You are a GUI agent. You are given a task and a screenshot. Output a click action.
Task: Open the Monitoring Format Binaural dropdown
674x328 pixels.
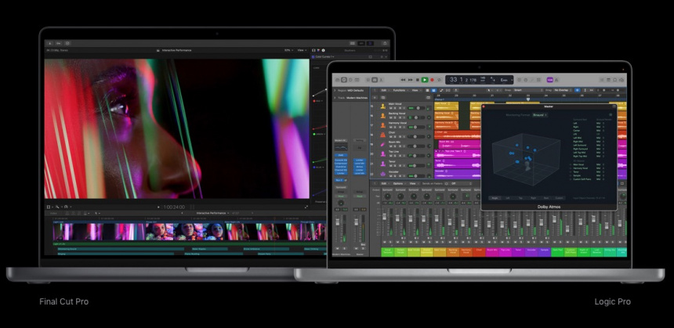pyautogui.click(x=540, y=115)
